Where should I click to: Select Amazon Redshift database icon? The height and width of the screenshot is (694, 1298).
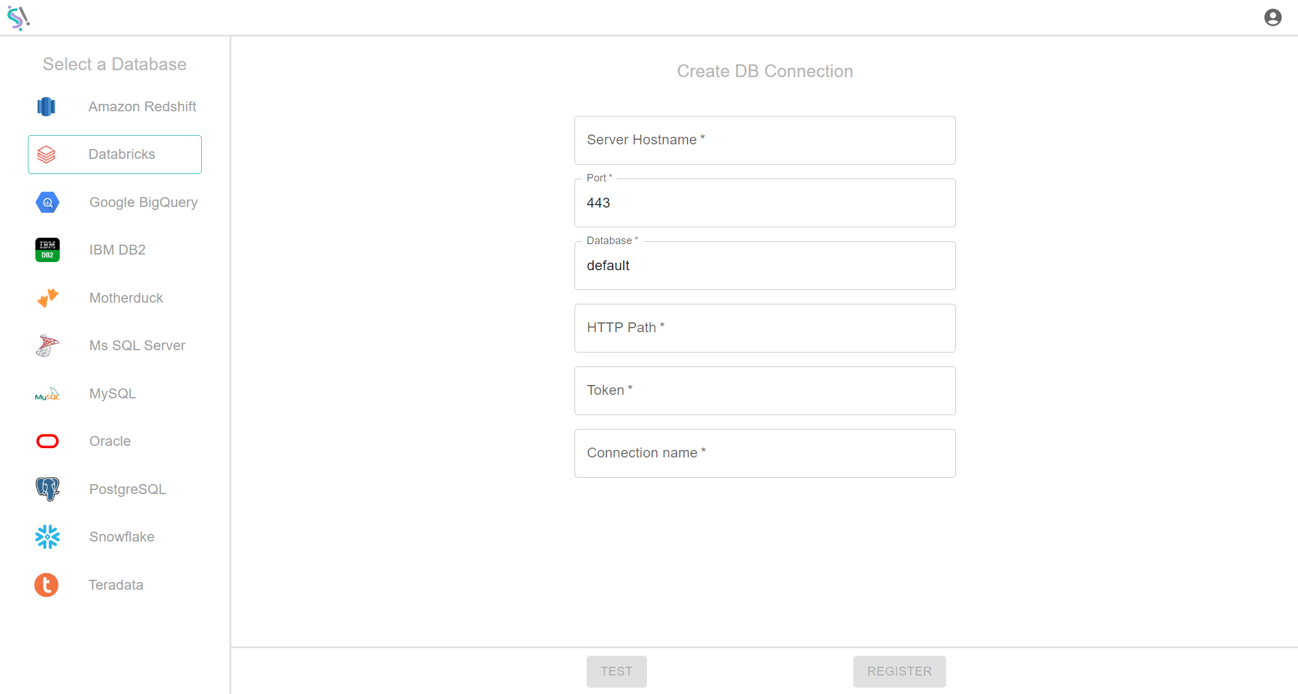[47, 106]
